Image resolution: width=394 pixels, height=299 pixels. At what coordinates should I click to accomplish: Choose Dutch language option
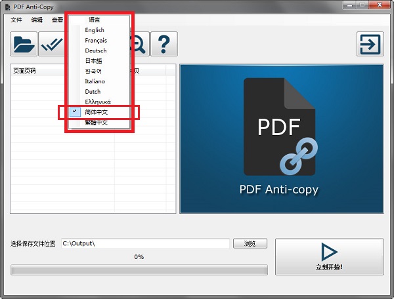99,92
